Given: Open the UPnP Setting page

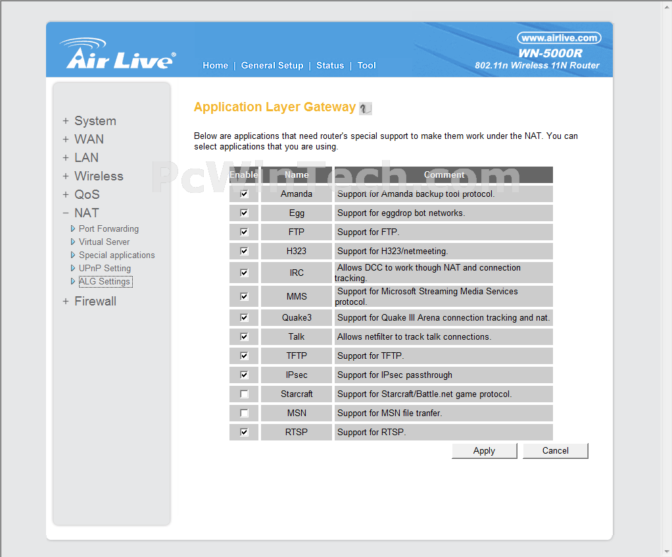Looking at the screenshot, I should coord(105,268).
